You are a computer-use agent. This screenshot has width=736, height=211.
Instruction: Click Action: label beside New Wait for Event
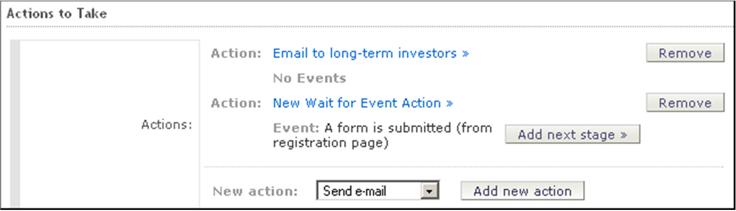tap(236, 103)
